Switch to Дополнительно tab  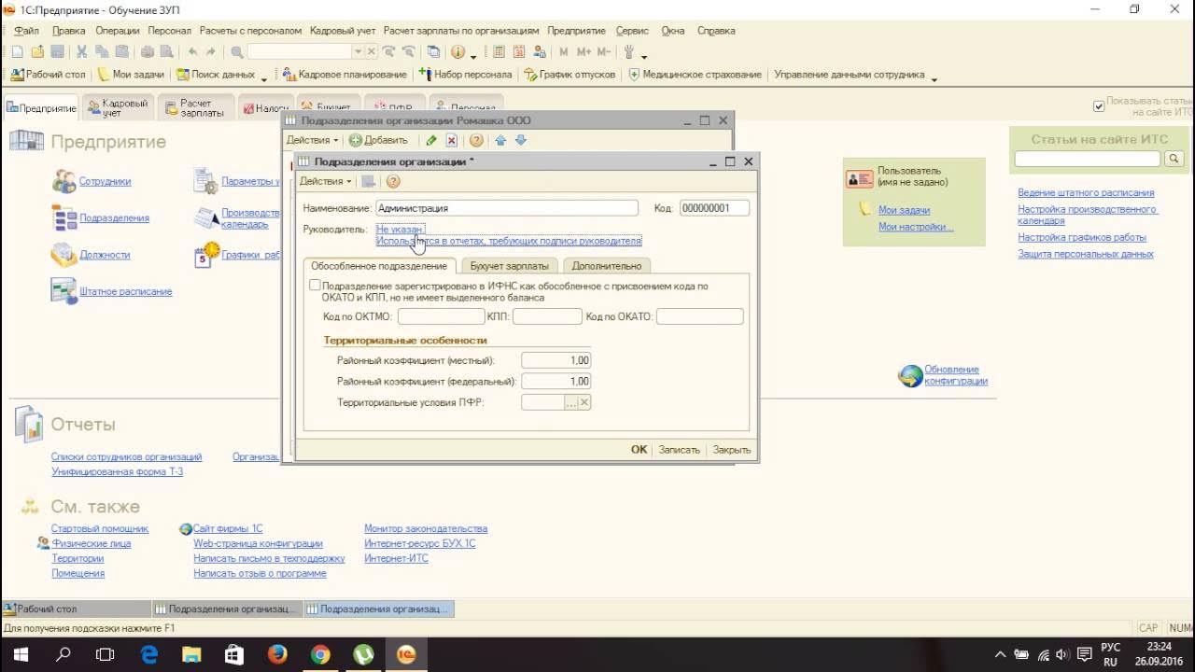point(607,266)
